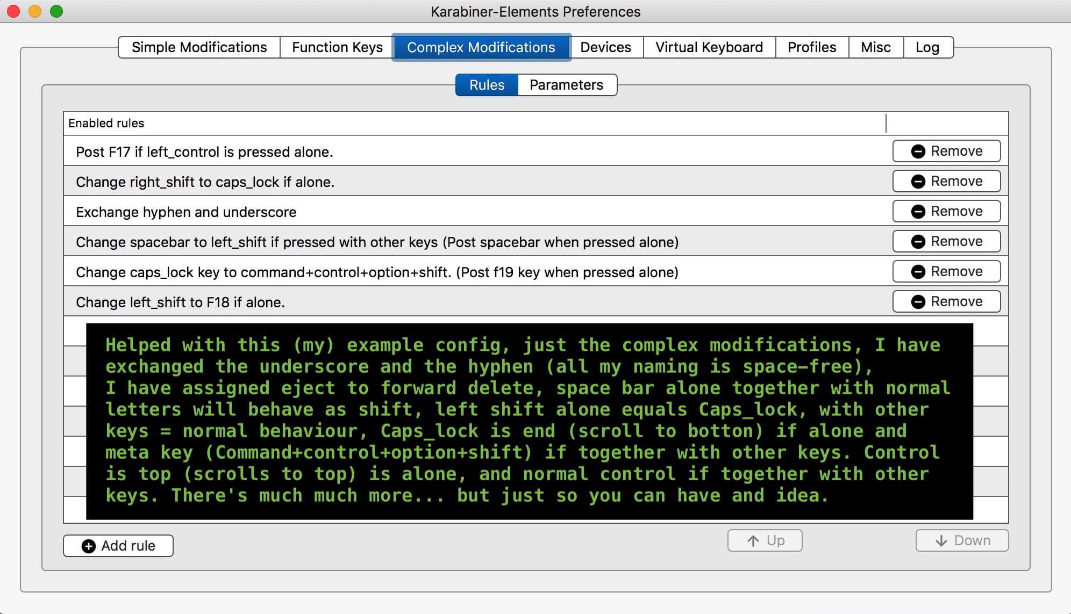The width and height of the screenshot is (1071, 614).
Task: Select 'Change left_shift to F18 if alone.' row
Action: coord(535,301)
